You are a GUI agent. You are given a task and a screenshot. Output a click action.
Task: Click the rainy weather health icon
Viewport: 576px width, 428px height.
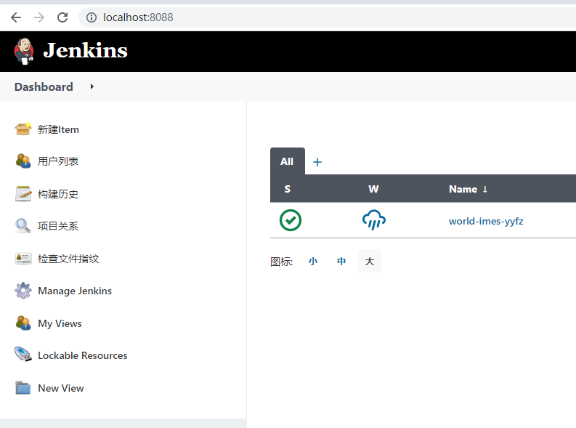click(374, 220)
